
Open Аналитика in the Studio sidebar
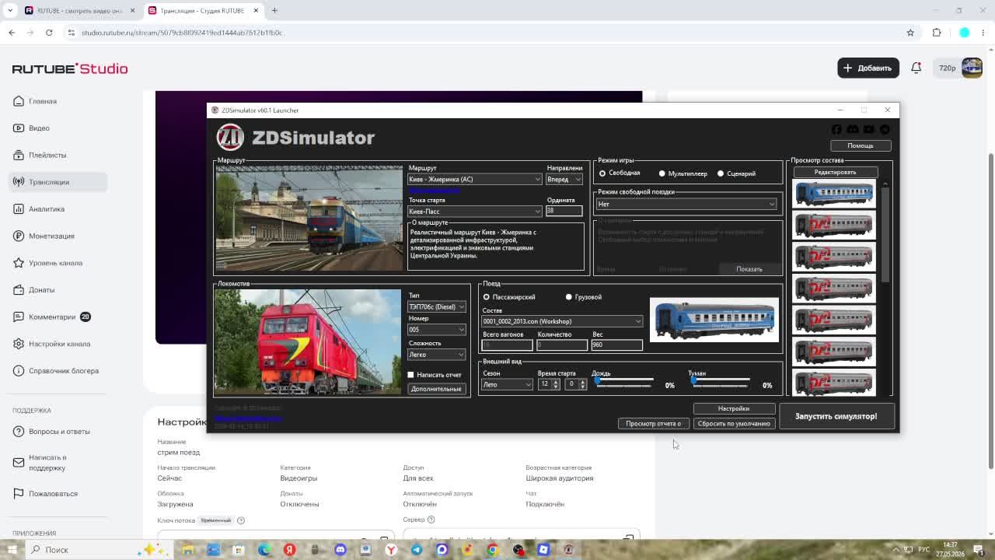click(47, 209)
